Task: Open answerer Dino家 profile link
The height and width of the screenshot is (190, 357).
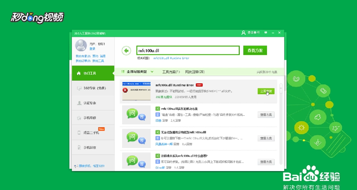Action: tap(160, 168)
